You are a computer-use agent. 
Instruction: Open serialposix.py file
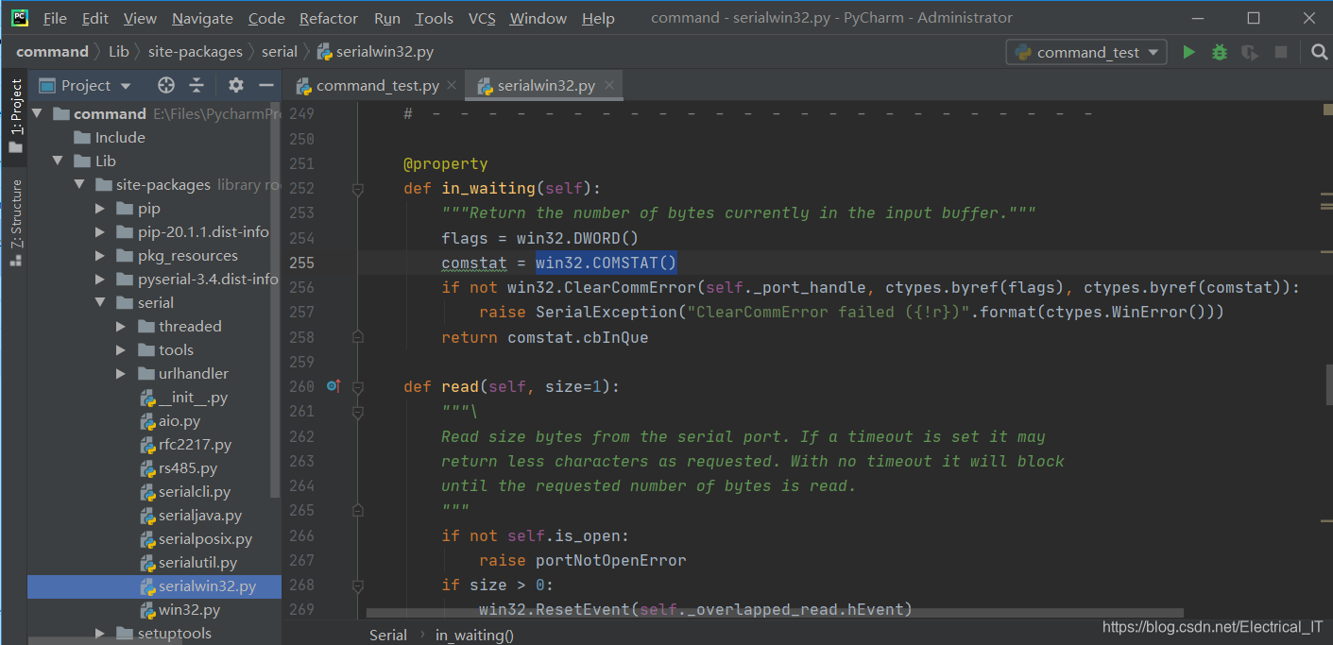(205, 539)
